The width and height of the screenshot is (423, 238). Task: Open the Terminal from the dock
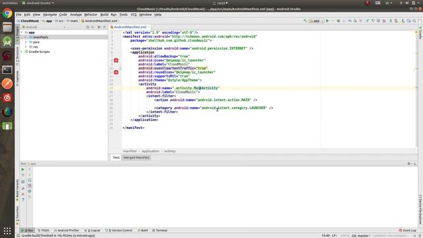[7, 69]
